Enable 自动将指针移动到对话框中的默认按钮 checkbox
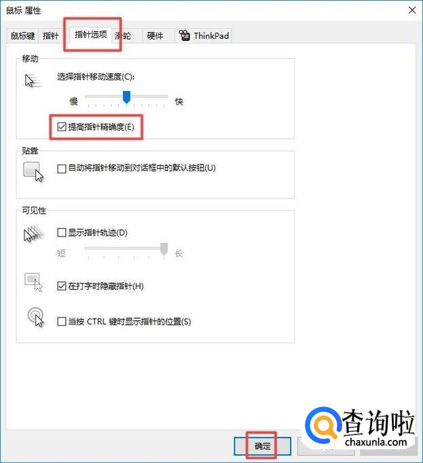 [62, 169]
